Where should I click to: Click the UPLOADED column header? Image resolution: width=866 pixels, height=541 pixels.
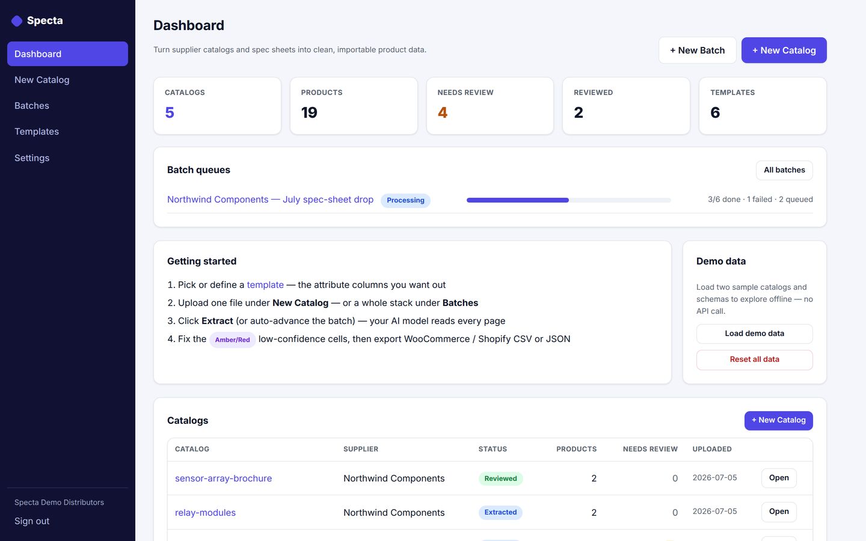(x=712, y=449)
